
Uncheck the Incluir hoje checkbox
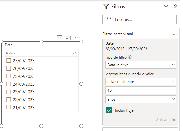coord(109,110)
